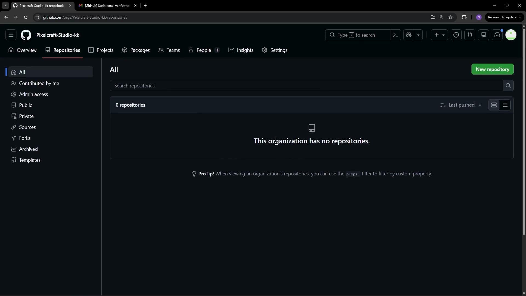526x296 pixels.
Task: Switch to comfortable card view
Action: 494,105
